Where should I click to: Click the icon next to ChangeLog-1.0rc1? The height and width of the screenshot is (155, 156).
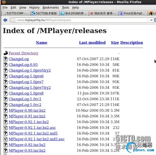(5, 99)
